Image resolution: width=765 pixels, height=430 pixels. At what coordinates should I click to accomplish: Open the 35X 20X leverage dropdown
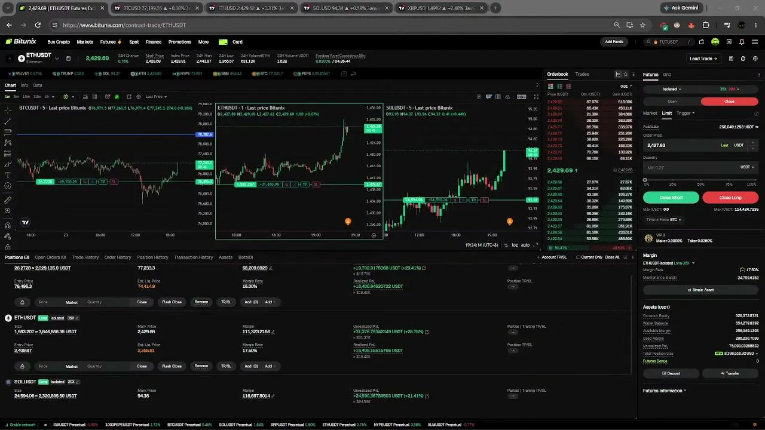(x=730, y=89)
